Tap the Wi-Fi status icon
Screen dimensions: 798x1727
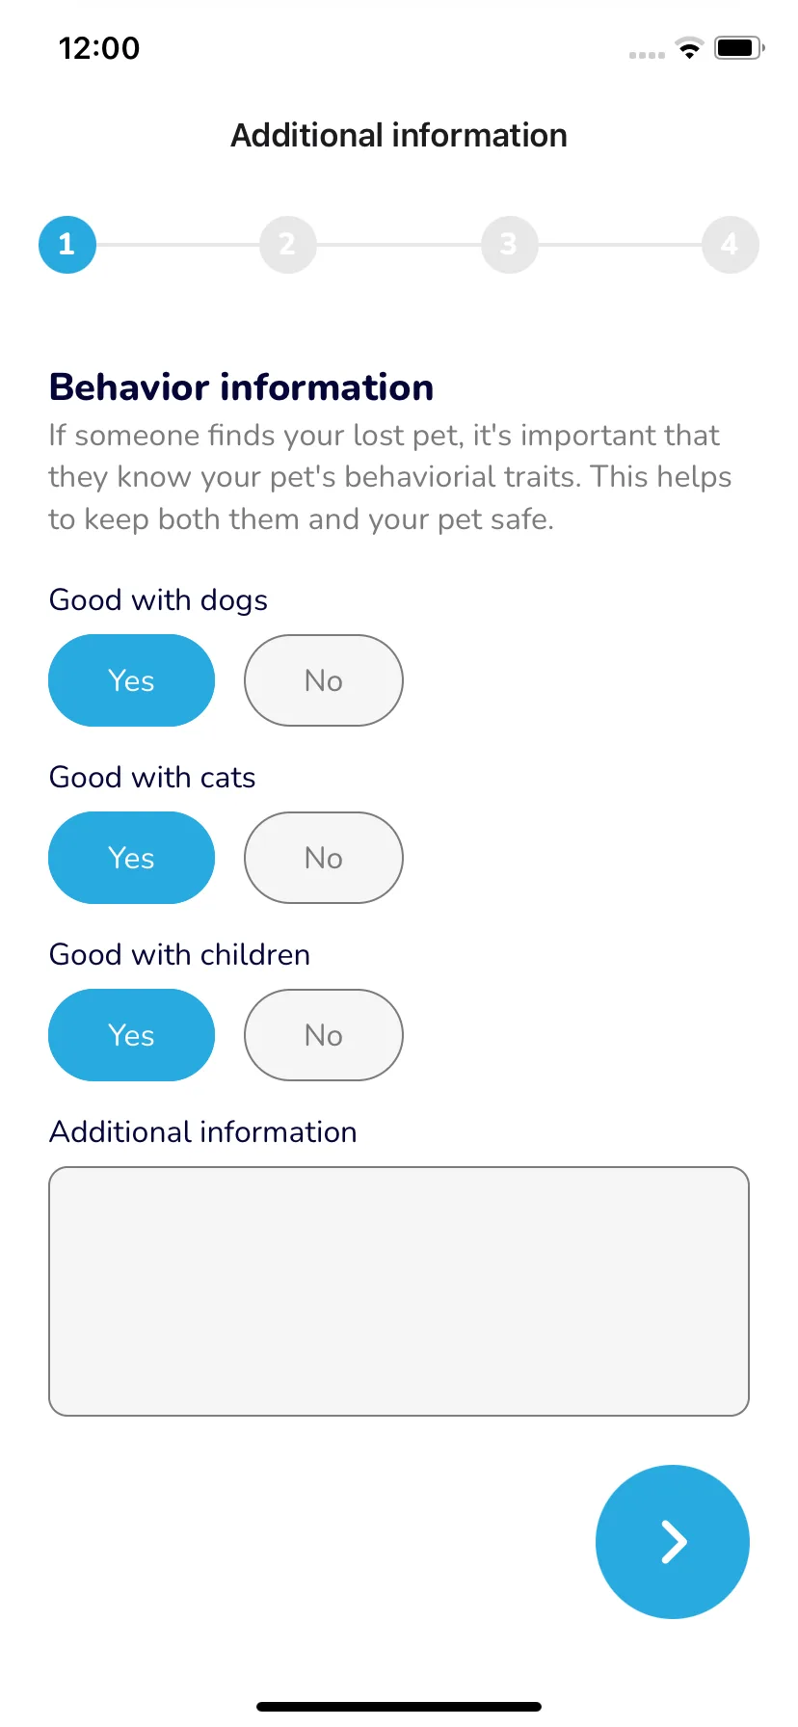(x=690, y=48)
